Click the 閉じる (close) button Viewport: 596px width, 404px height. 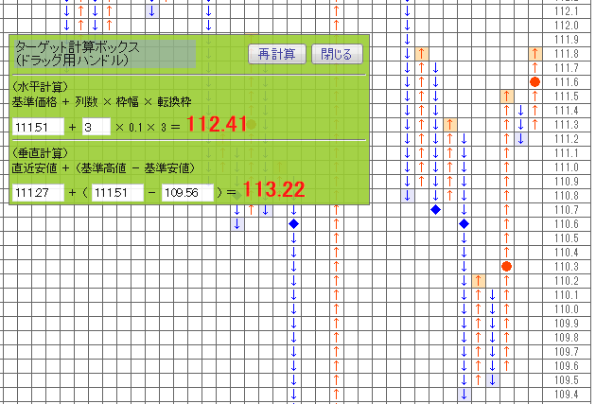click(337, 54)
